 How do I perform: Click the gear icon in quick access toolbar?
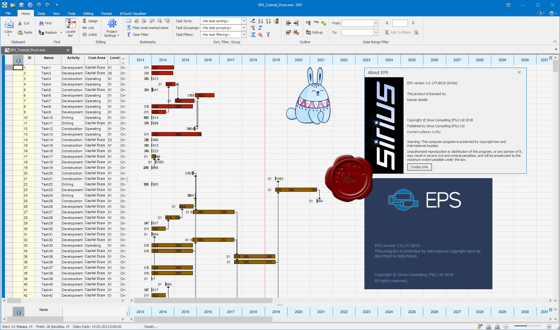coord(30,5)
